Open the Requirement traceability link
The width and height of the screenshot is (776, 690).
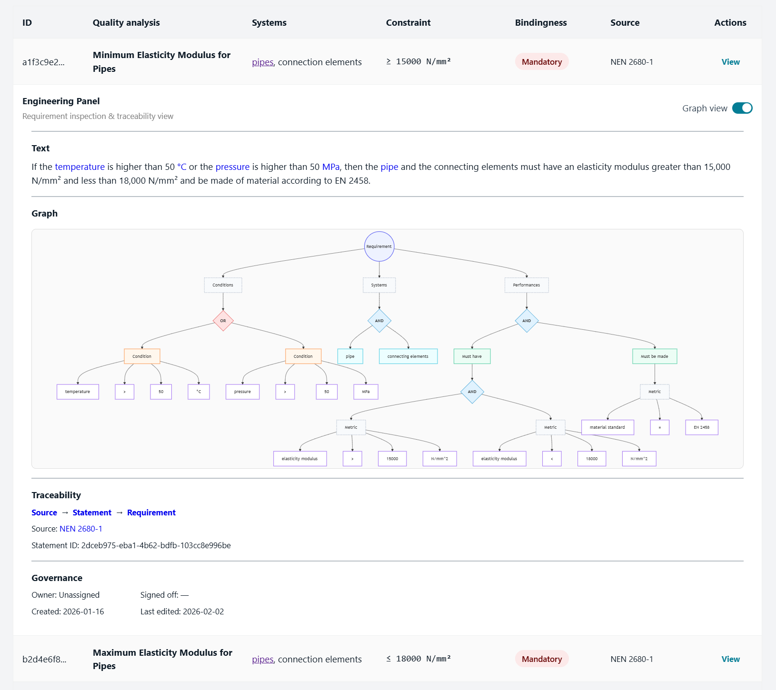coord(151,513)
